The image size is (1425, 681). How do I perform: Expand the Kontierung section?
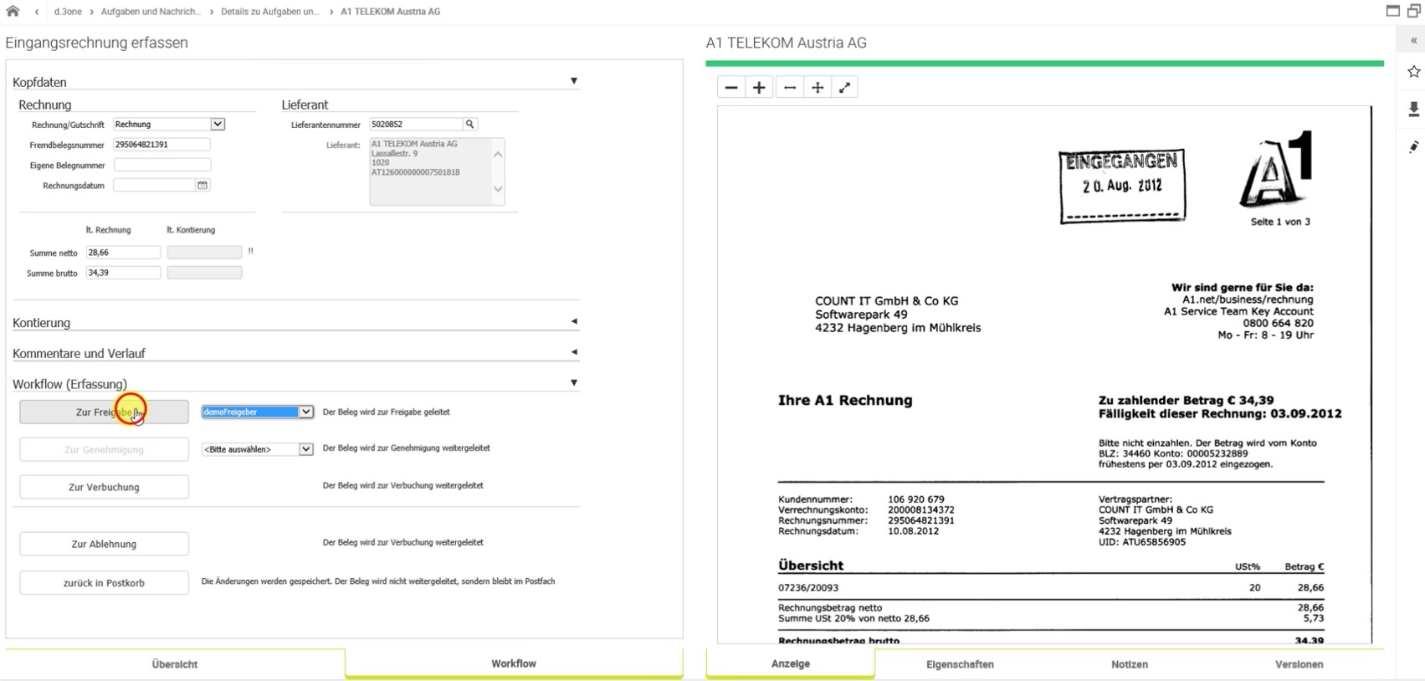point(574,321)
